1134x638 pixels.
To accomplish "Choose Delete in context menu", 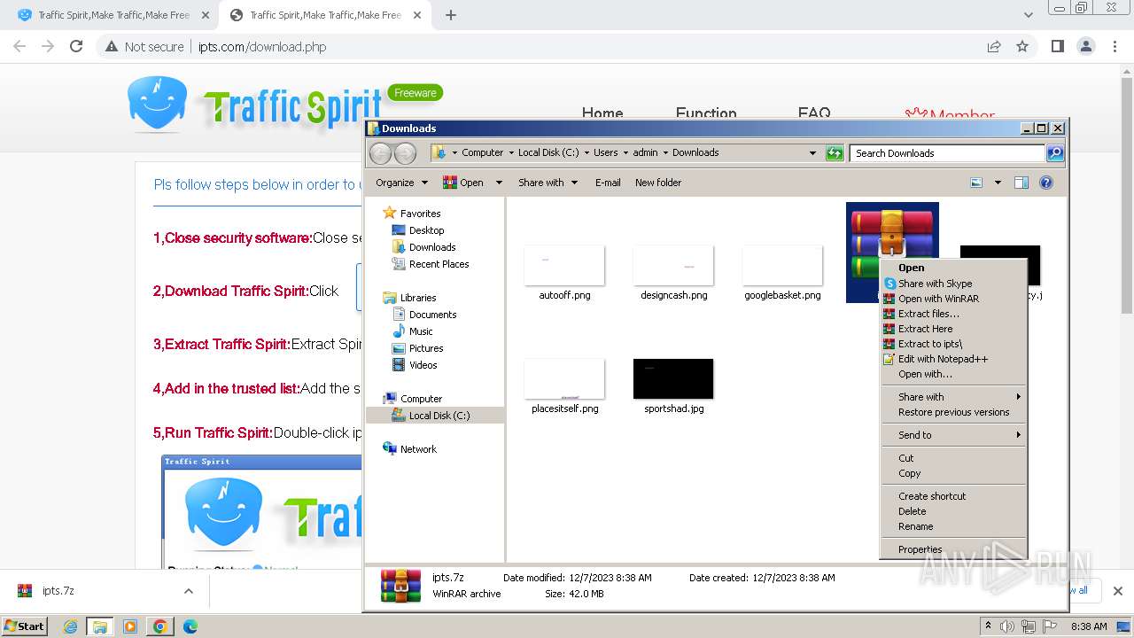I will tap(952, 511).
